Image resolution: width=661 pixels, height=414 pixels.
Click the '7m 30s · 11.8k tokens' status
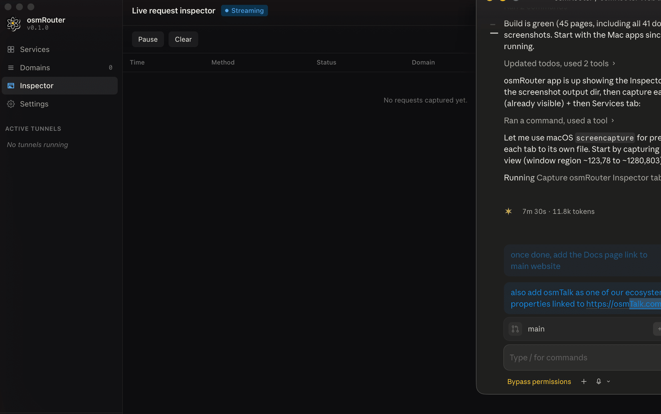(x=558, y=211)
